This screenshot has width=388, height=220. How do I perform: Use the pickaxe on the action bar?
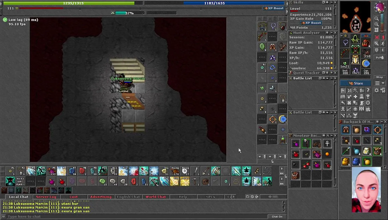pos(195,182)
